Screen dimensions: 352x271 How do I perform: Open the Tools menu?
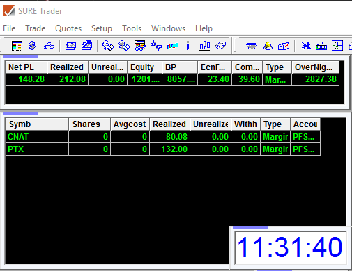pos(132,28)
